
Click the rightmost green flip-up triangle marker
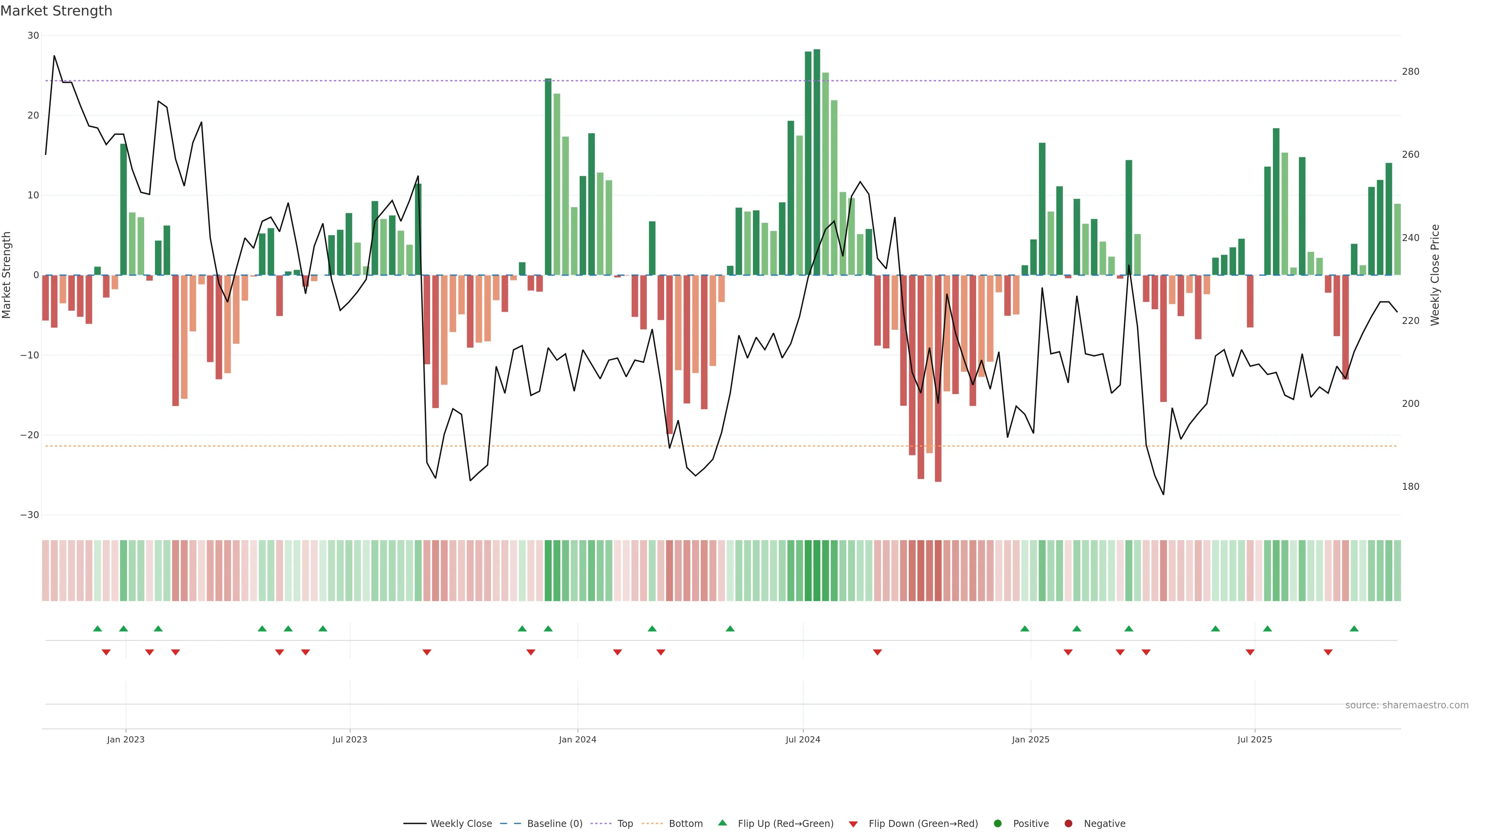click(1354, 629)
